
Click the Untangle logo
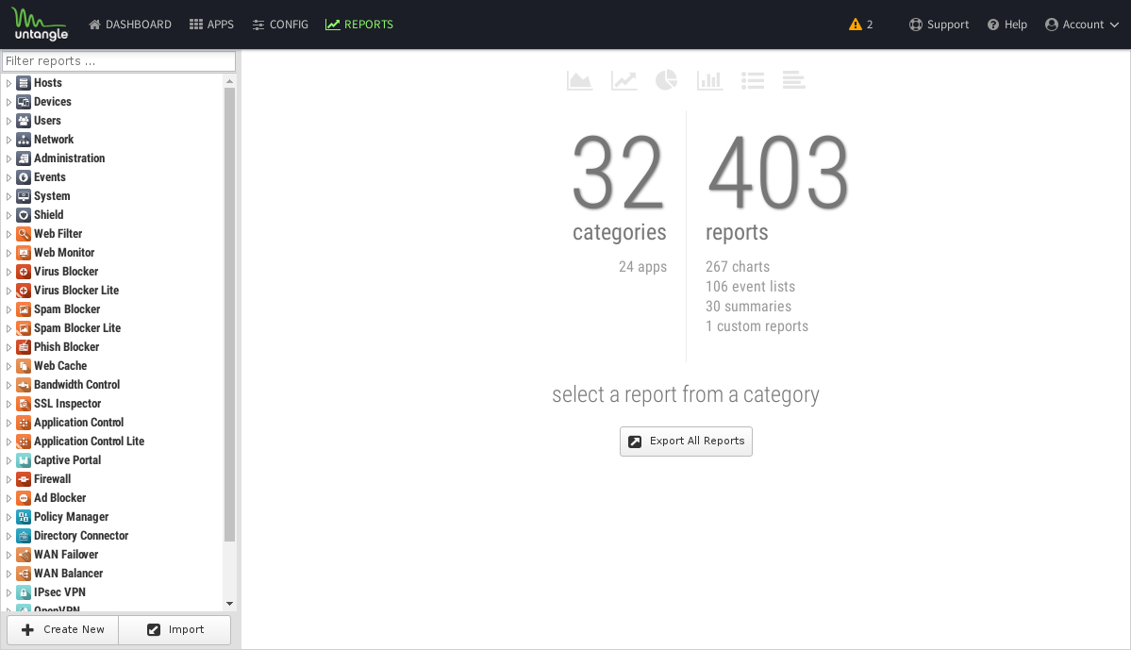click(x=40, y=24)
